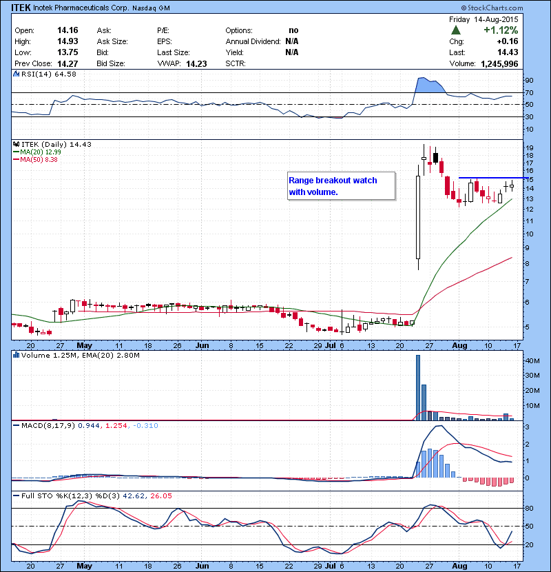Viewport: 551px width, 572px height.
Task: Click the Volume bar icon in volume panel
Action: [16, 355]
